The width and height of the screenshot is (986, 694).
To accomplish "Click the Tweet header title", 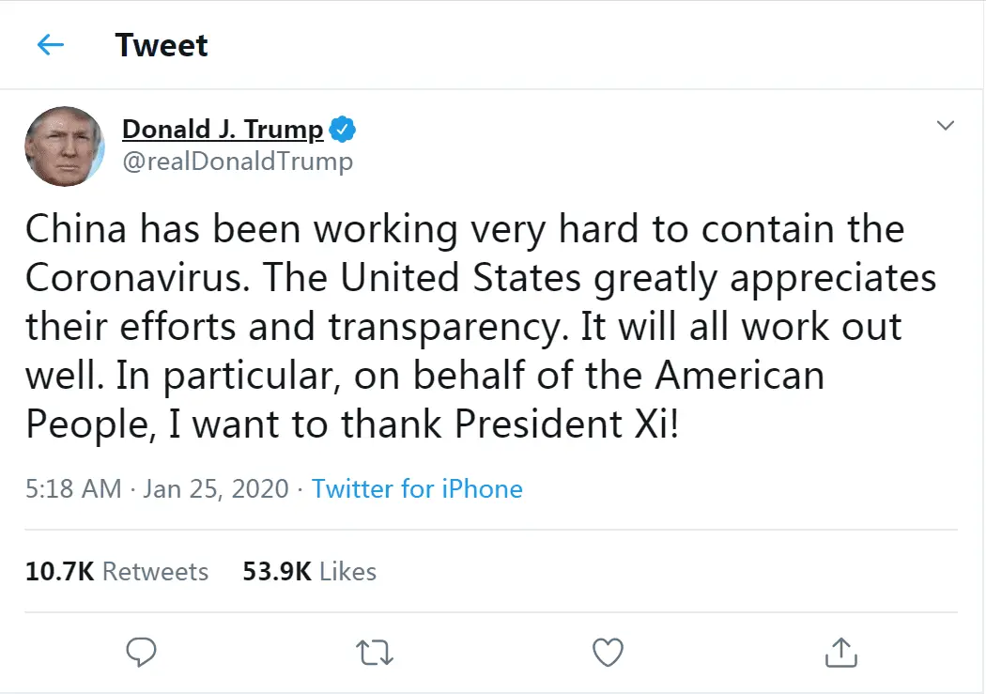I will (162, 45).
